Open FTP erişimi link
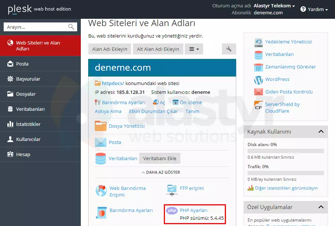This screenshot has height=226, width=335. click(192, 188)
